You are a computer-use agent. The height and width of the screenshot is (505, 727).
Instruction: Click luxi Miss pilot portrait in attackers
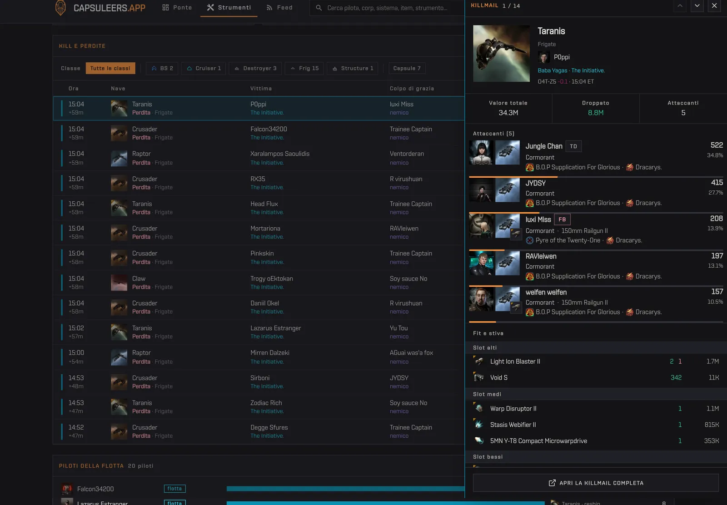481,226
